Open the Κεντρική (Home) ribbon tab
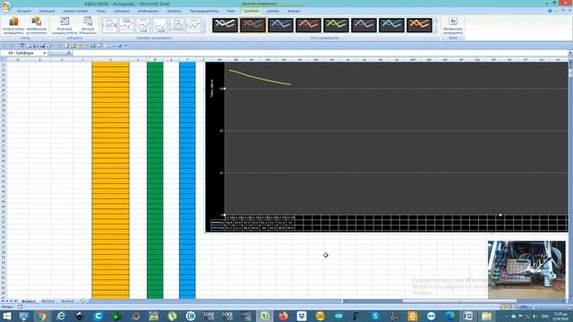The height and width of the screenshot is (322, 573). [x=24, y=11]
